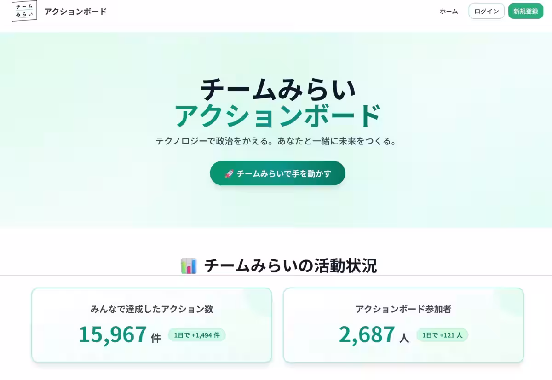Click the みんなで達成したアクション数 card label

(152, 309)
